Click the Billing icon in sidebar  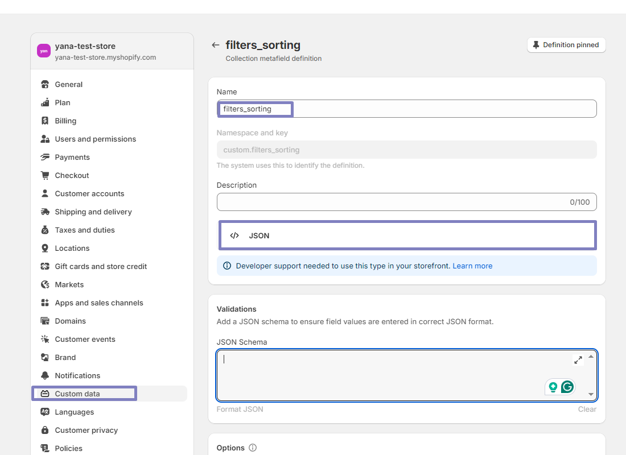point(45,121)
